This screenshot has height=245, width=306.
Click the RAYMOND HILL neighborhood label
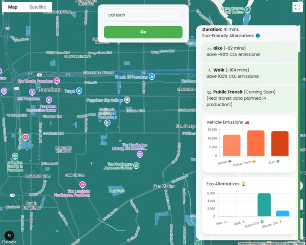38,176
